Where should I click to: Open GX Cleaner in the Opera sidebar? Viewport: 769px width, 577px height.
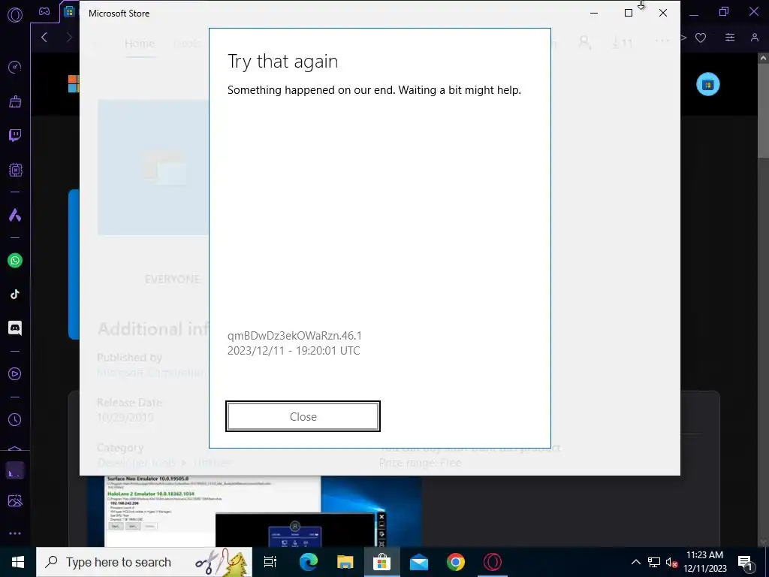click(x=15, y=101)
